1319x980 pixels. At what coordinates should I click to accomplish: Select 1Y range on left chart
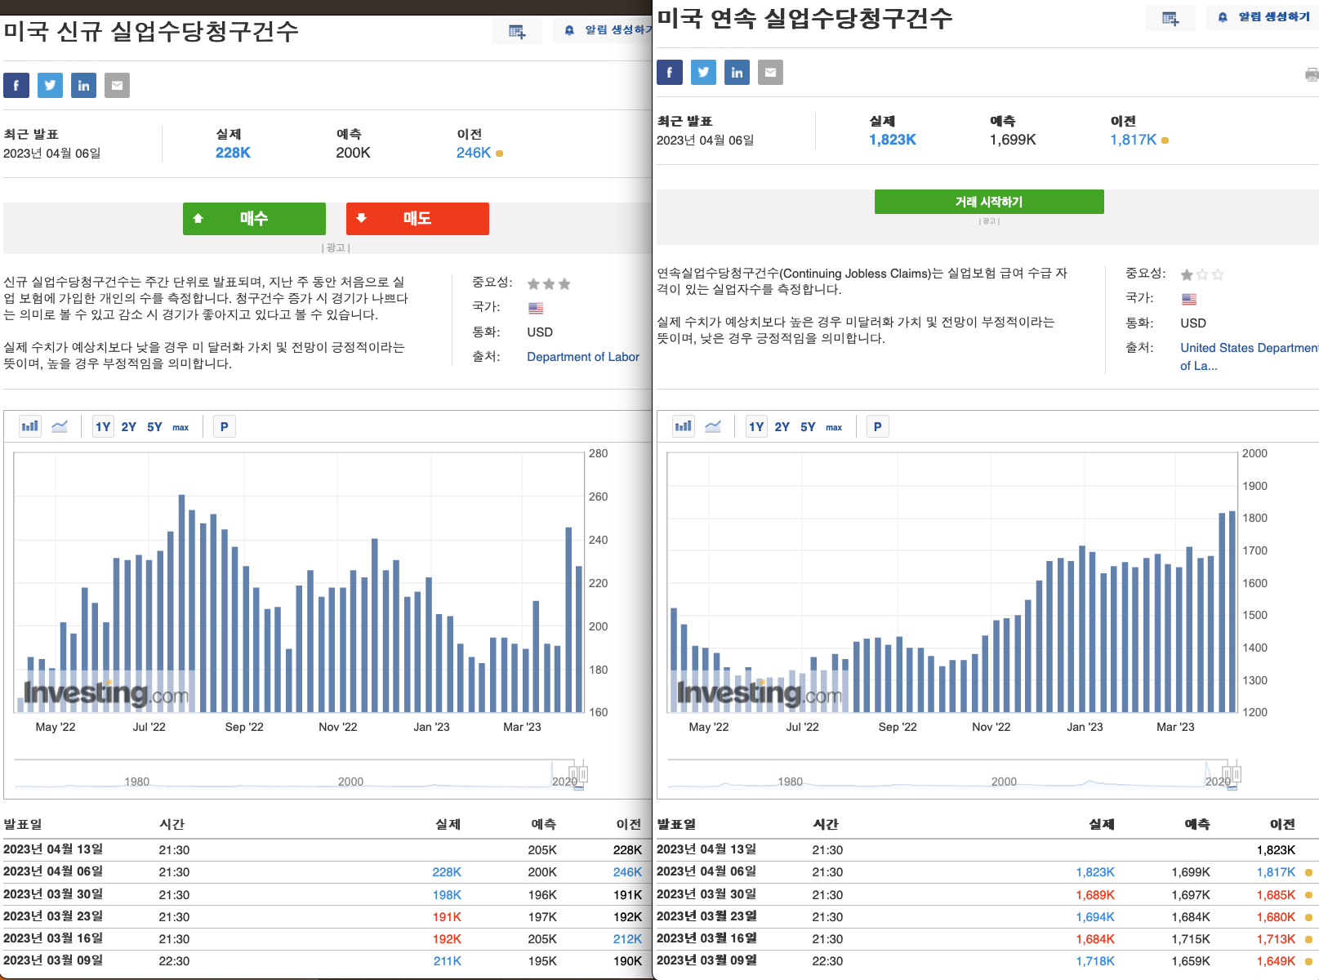(103, 426)
